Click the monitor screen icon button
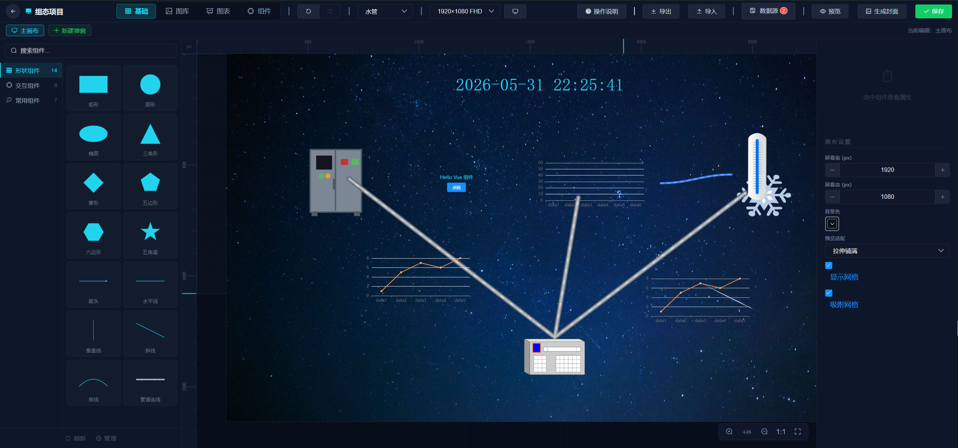The width and height of the screenshot is (958, 448). 515,11
